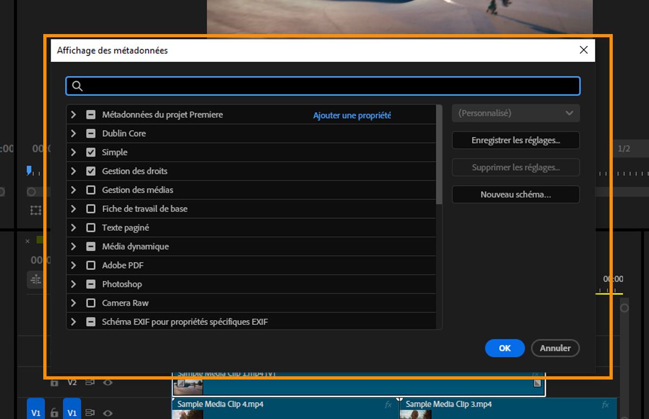The image size is (649, 419).
Task: Expand the Média dynamique schema
Action: 74,247
